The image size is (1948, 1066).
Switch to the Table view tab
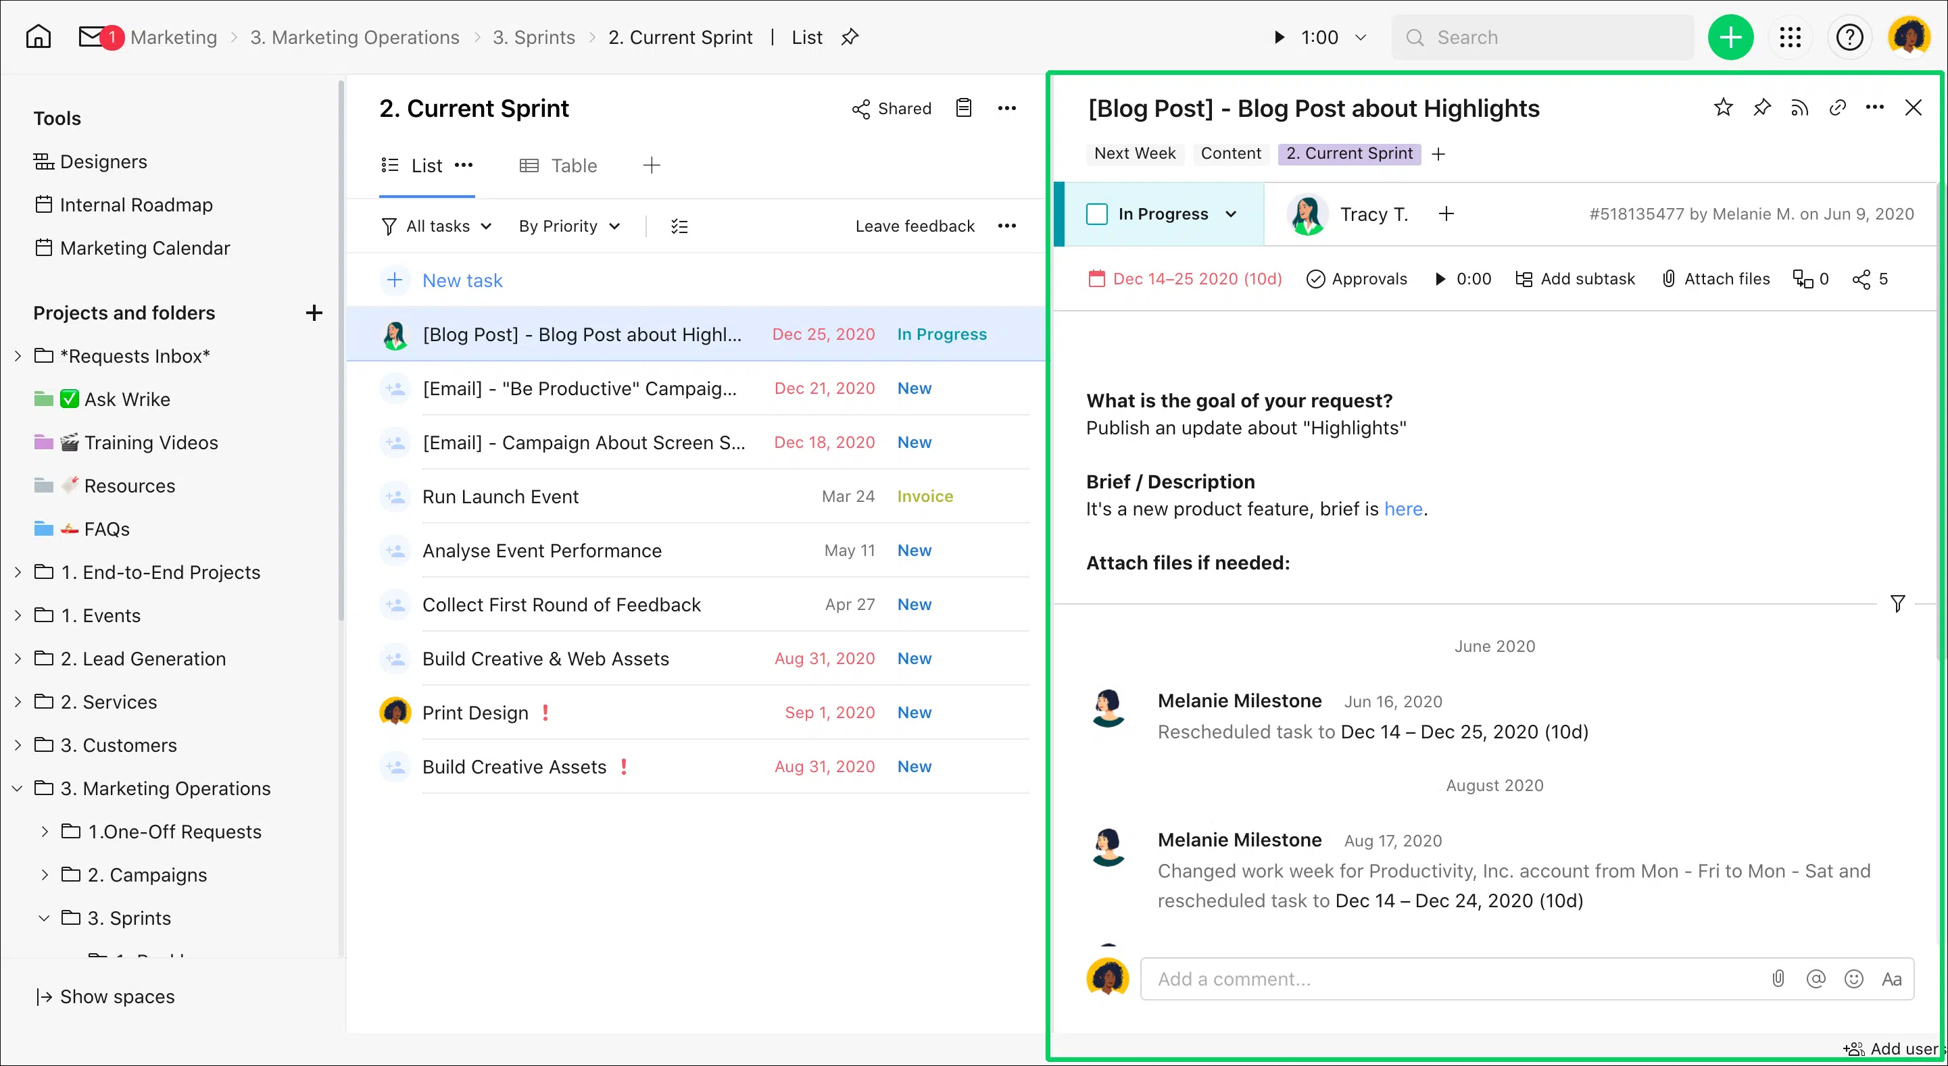click(x=558, y=166)
